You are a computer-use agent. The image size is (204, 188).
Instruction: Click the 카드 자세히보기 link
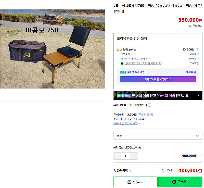point(137,105)
